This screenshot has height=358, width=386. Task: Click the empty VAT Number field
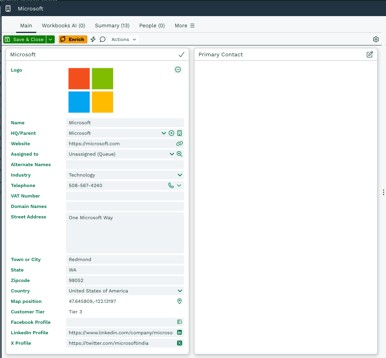click(x=125, y=196)
